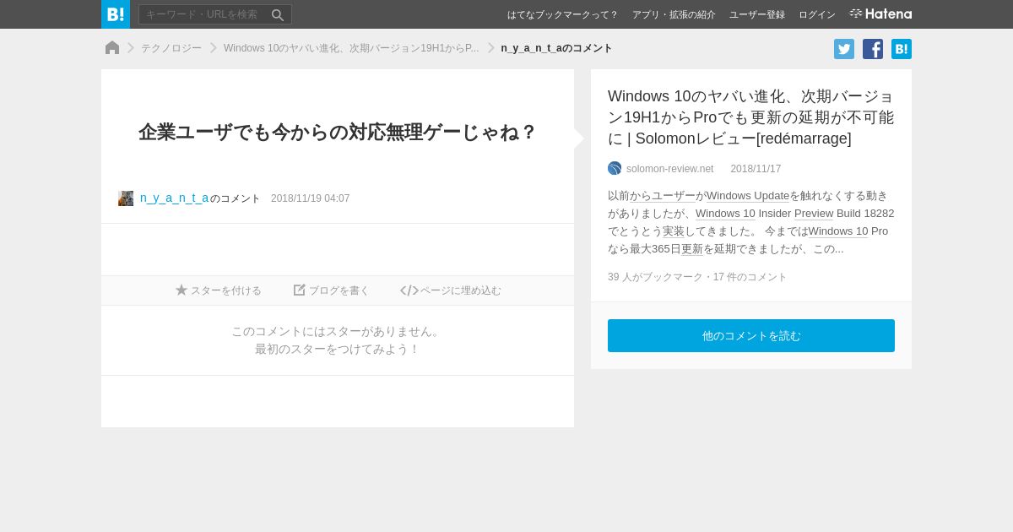Click the Hatena Bookmark B! logo
Image resolution: width=1013 pixels, height=532 pixels.
(x=116, y=14)
